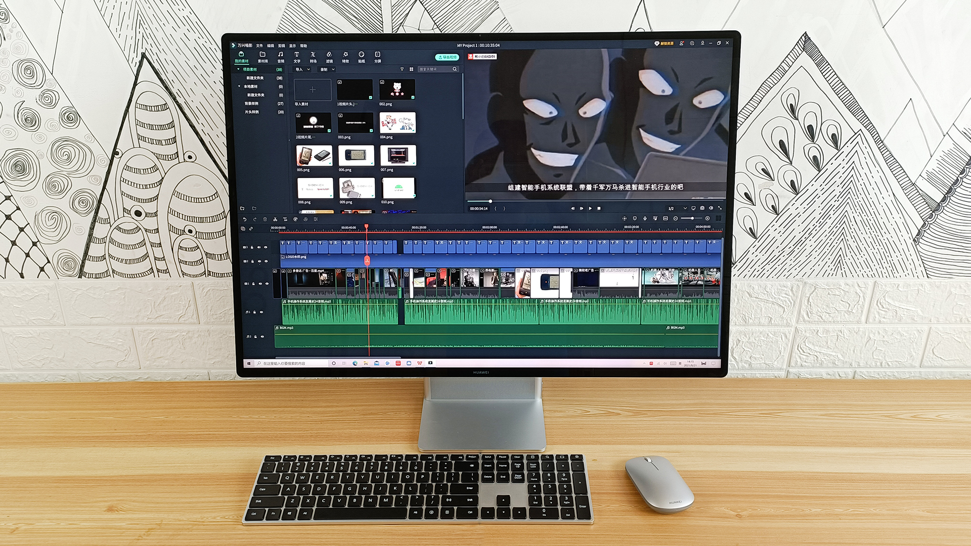Image resolution: width=971 pixels, height=546 pixels.
Task: Switch to the 转场 tab
Action: tap(313, 57)
